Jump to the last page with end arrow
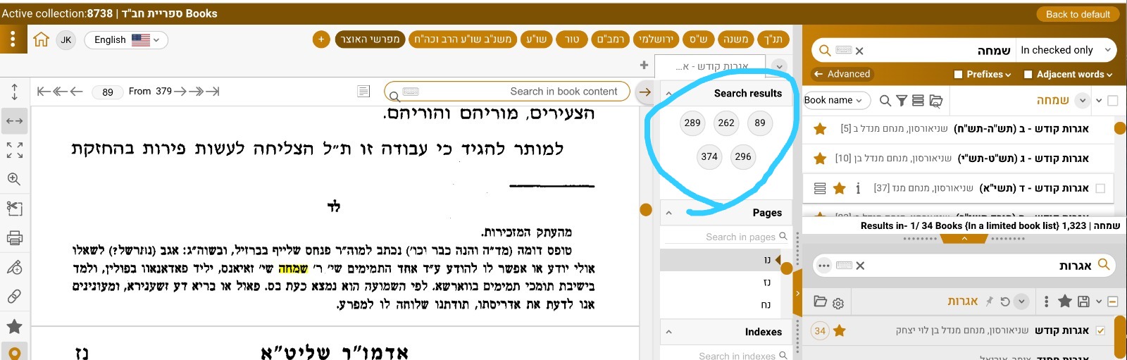This screenshot has height=360, width=1127. (213, 92)
